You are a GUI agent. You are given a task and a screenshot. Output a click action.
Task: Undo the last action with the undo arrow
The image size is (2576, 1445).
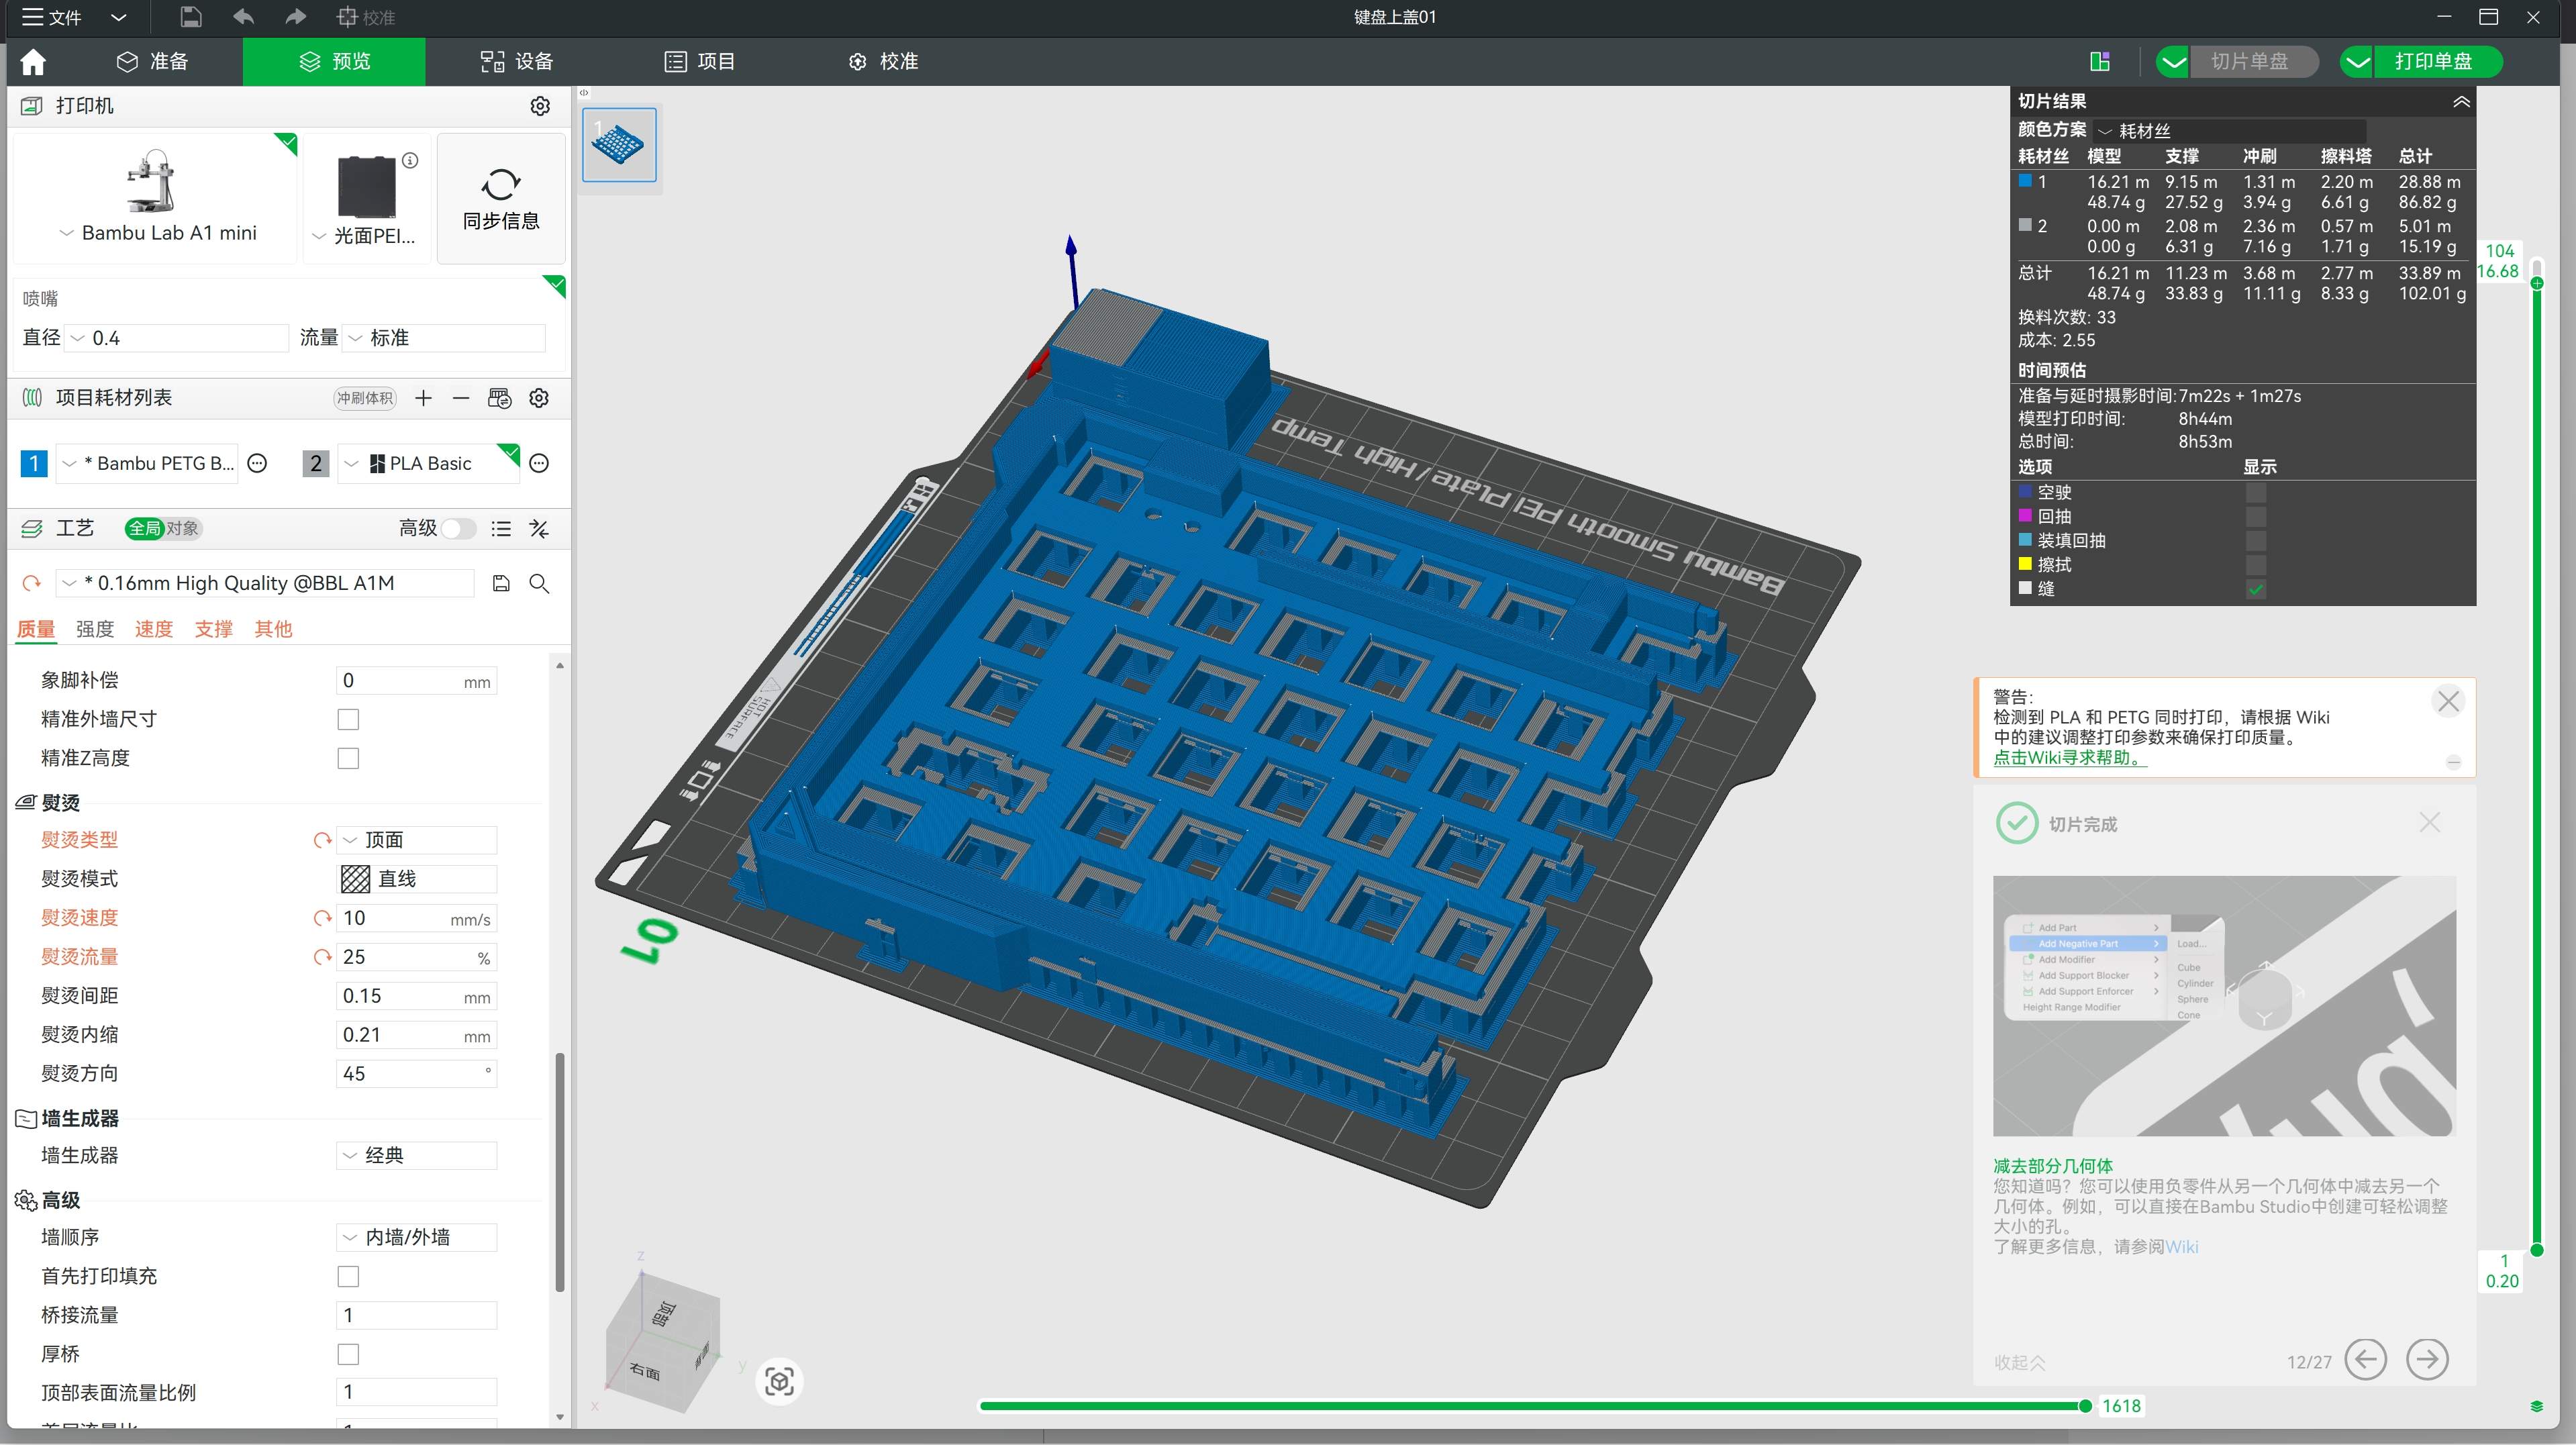point(243,17)
